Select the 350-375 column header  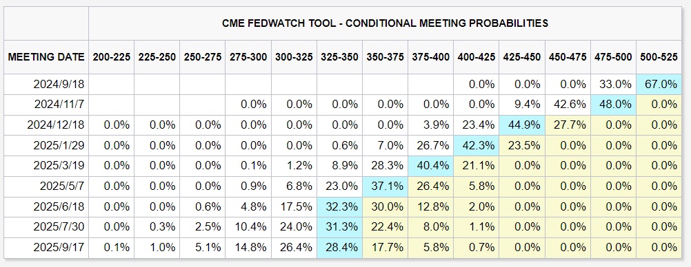pos(385,57)
